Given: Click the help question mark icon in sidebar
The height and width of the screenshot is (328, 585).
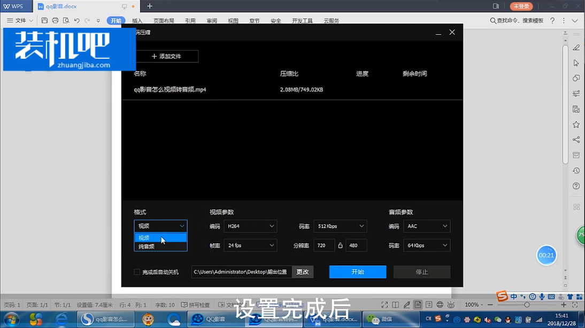Looking at the screenshot, I should pos(576,186).
